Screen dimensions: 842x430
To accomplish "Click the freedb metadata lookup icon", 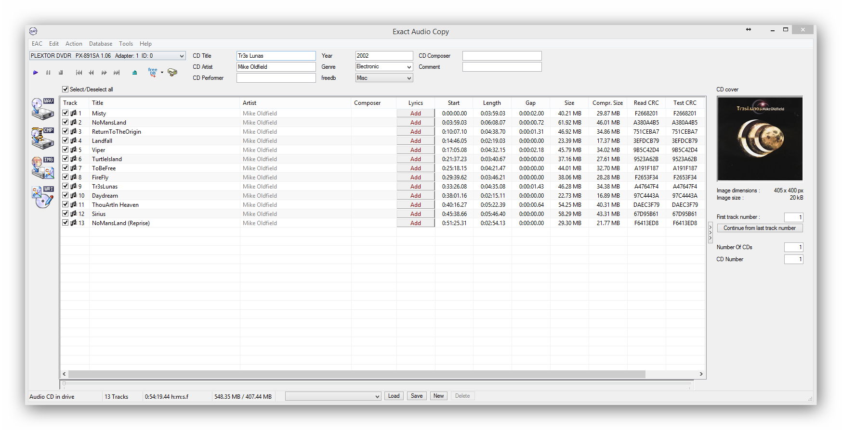I will (153, 73).
